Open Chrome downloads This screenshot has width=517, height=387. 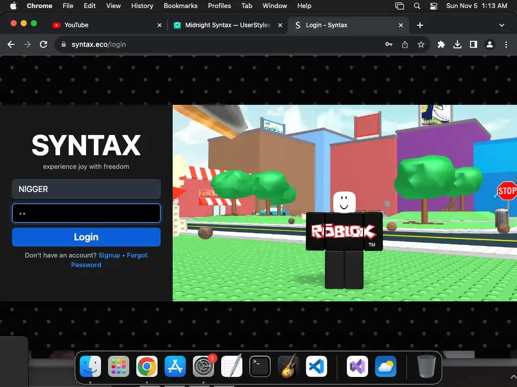[457, 44]
